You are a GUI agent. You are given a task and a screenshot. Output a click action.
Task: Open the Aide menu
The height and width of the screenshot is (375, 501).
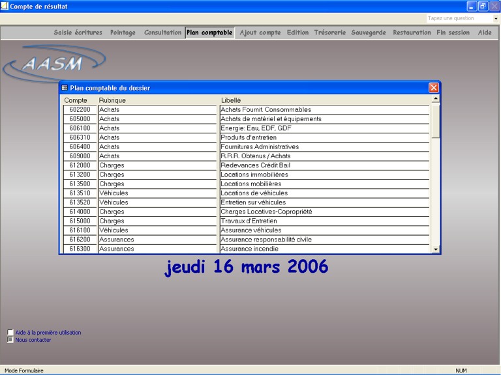pos(485,33)
